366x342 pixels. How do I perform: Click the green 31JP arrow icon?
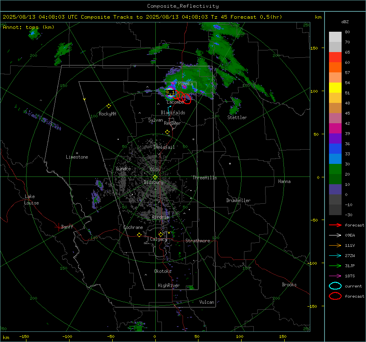pyautogui.click(x=335, y=266)
